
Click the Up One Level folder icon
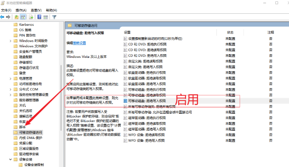pyautogui.click(x=17, y=17)
